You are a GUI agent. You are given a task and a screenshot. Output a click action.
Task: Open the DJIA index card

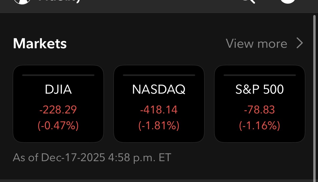pos(58,104)
